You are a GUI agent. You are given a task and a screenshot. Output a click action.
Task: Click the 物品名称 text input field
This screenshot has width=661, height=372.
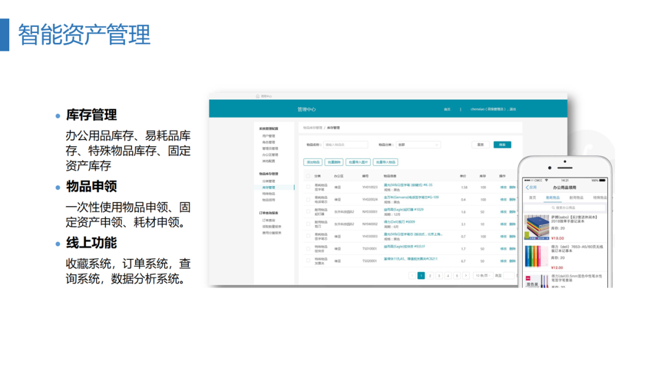[x=345, y=144]
